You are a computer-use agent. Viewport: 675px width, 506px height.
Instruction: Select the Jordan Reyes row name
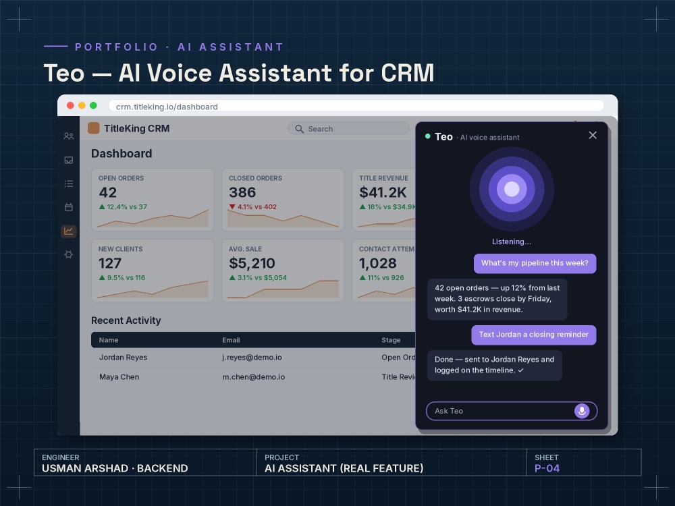click(123, 357)
